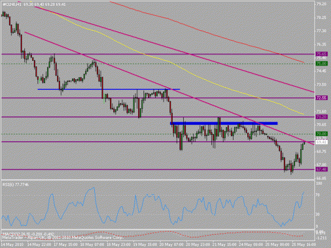Click the 77.30 price axis value

321,31
